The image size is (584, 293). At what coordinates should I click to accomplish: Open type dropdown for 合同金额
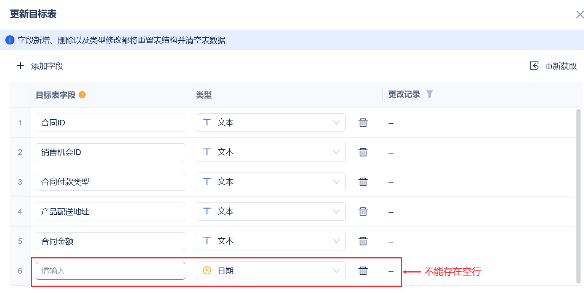pyautogui.click(x=270, y=241)
